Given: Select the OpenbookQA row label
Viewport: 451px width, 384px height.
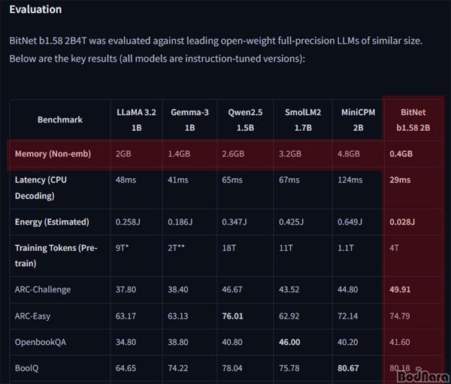Looking at the screenshot, I should (41, 342).
